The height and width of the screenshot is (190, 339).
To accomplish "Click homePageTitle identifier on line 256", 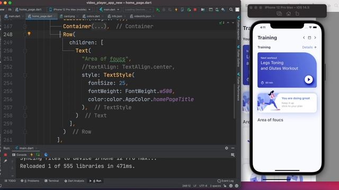I will [x=173, y=99].
